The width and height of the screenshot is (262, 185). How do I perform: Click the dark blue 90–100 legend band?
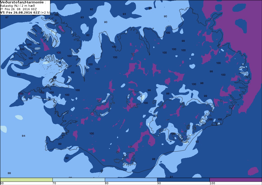coord(183,180)
